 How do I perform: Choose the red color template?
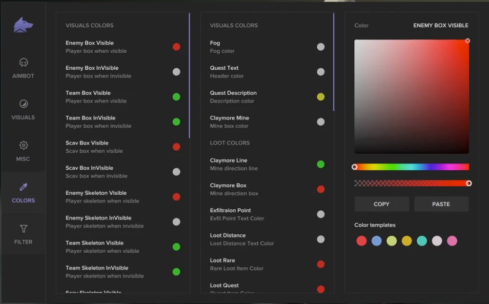[362, 241]
